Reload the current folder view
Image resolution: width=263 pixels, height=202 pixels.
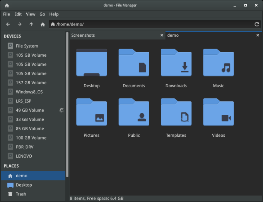pos(256,24)
